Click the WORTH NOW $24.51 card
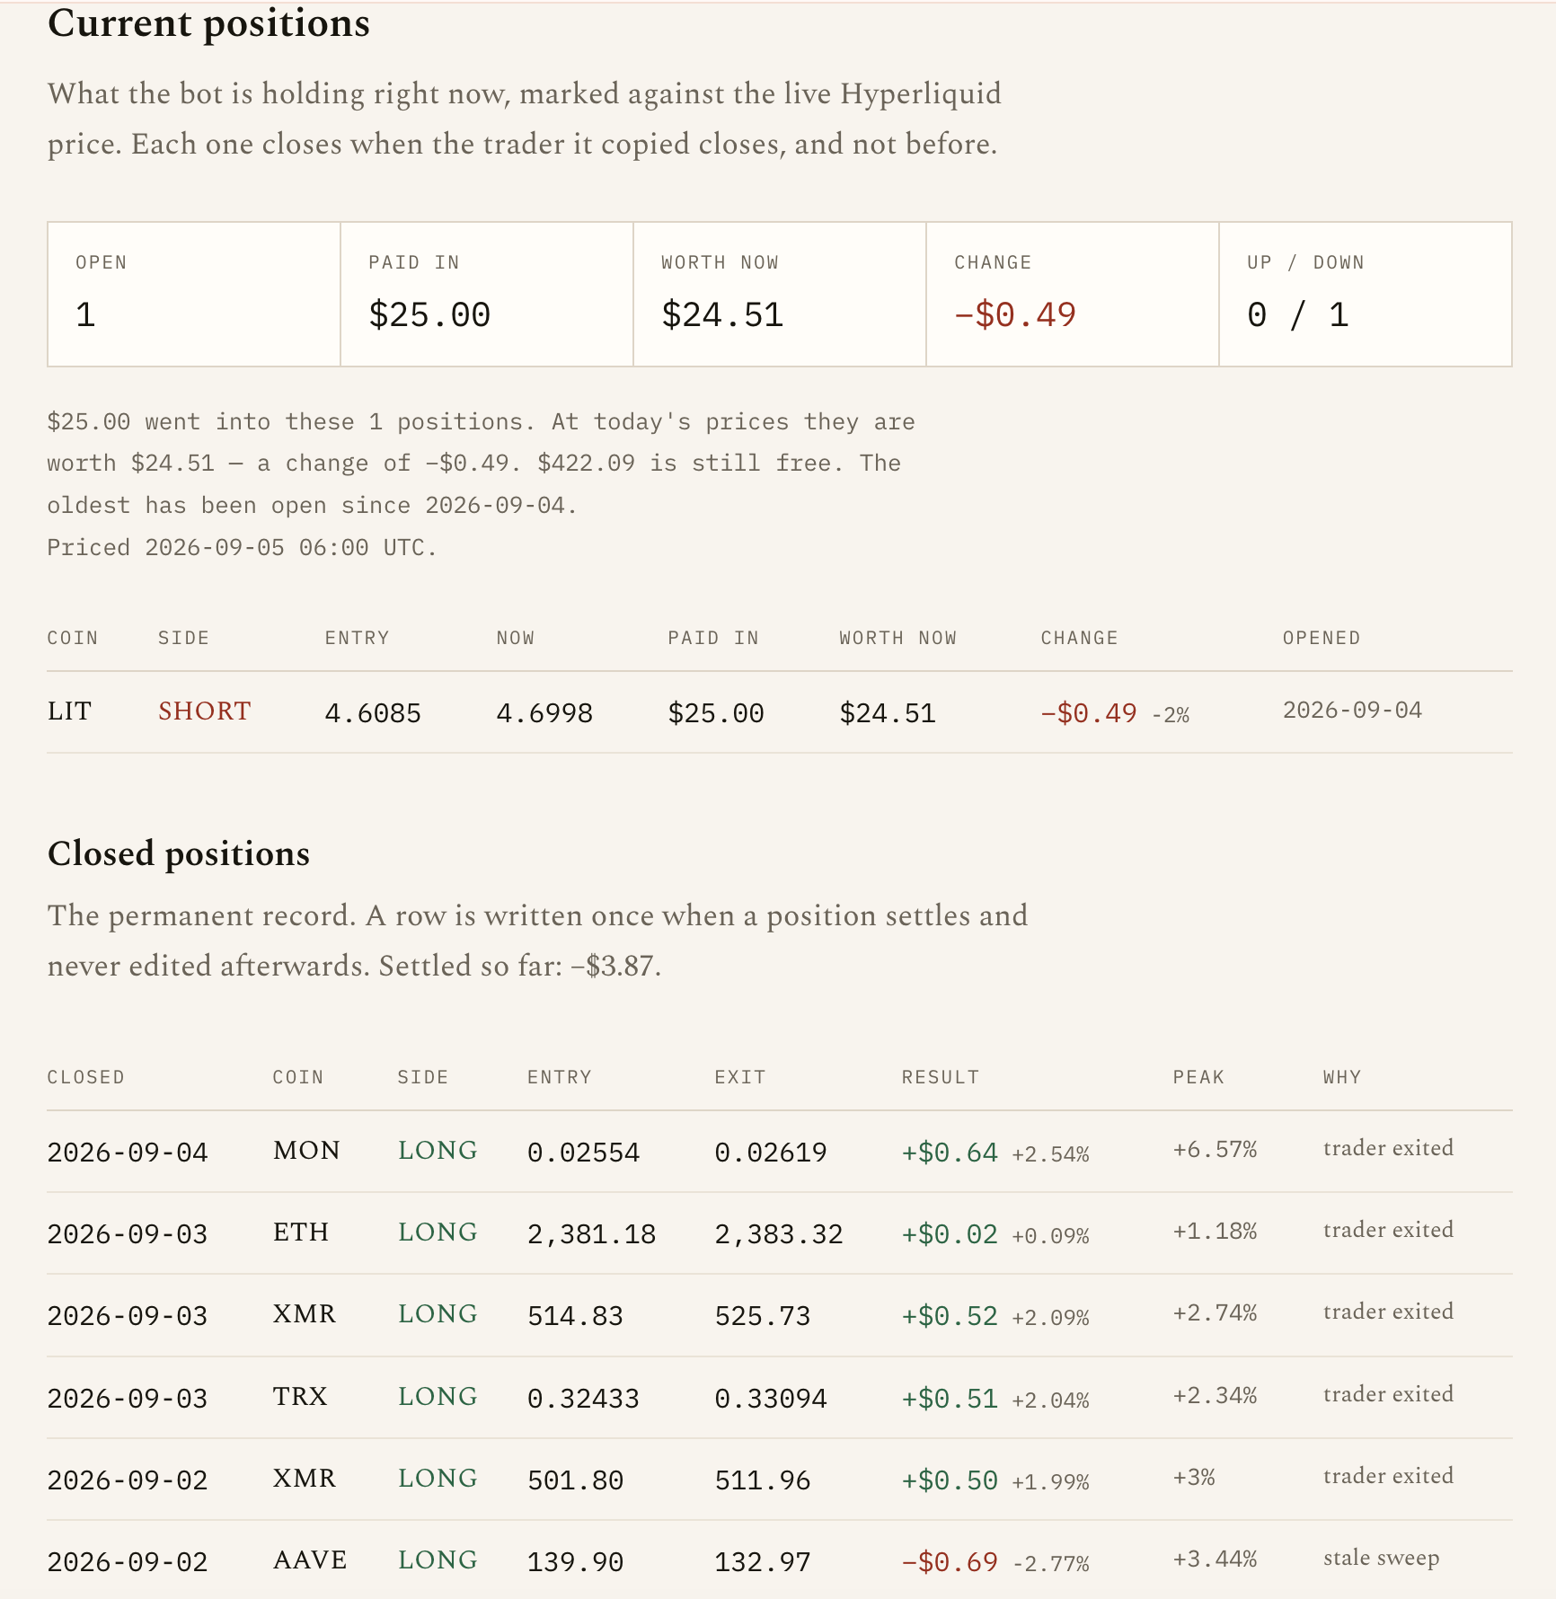 [x=780, y=295]
